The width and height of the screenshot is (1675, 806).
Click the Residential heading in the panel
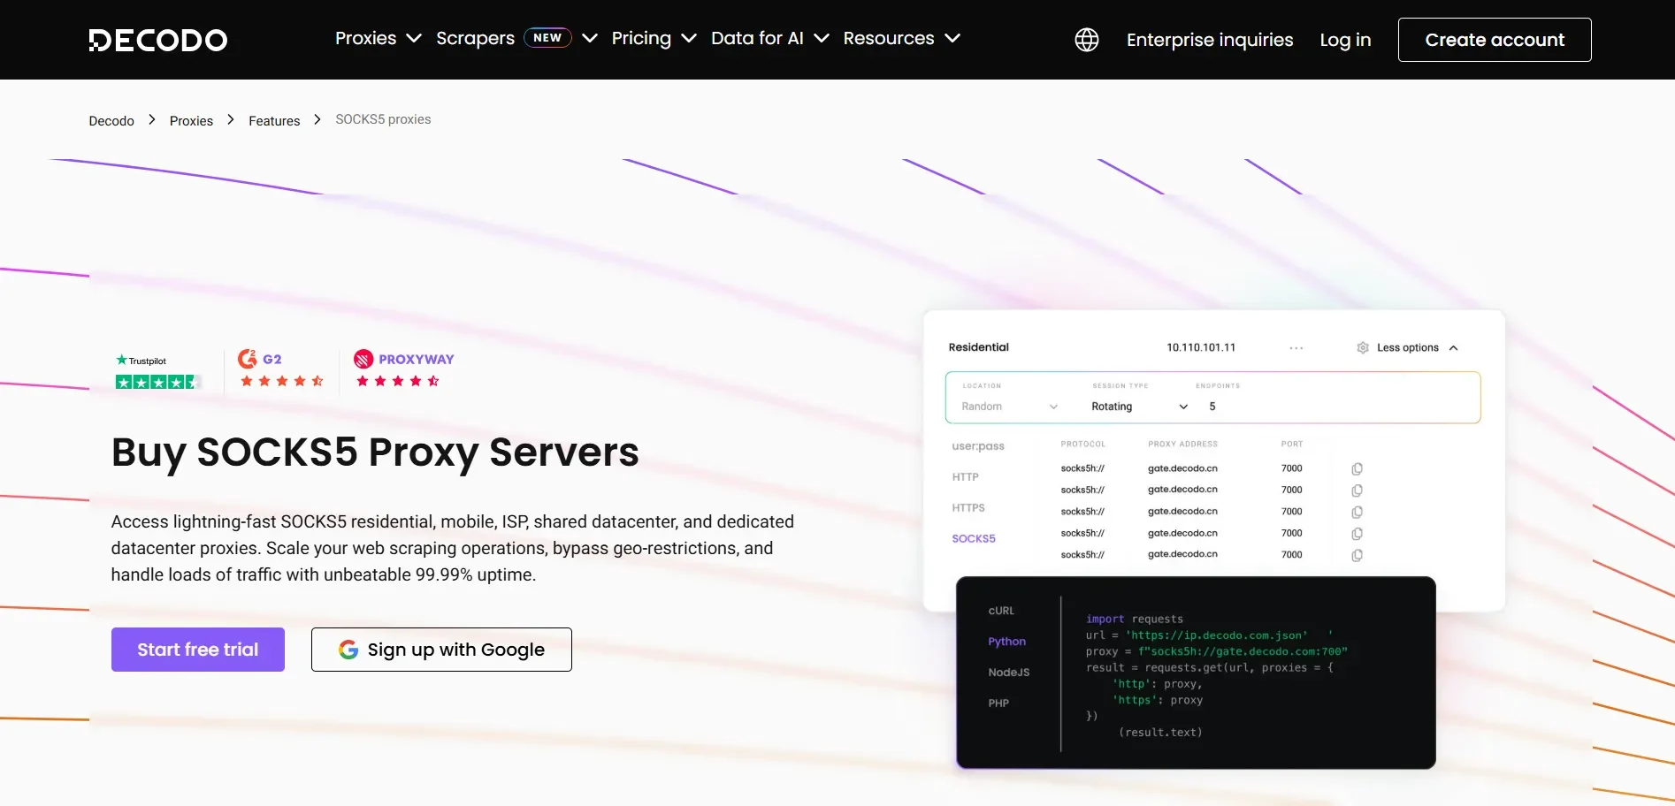coord(978,347)
